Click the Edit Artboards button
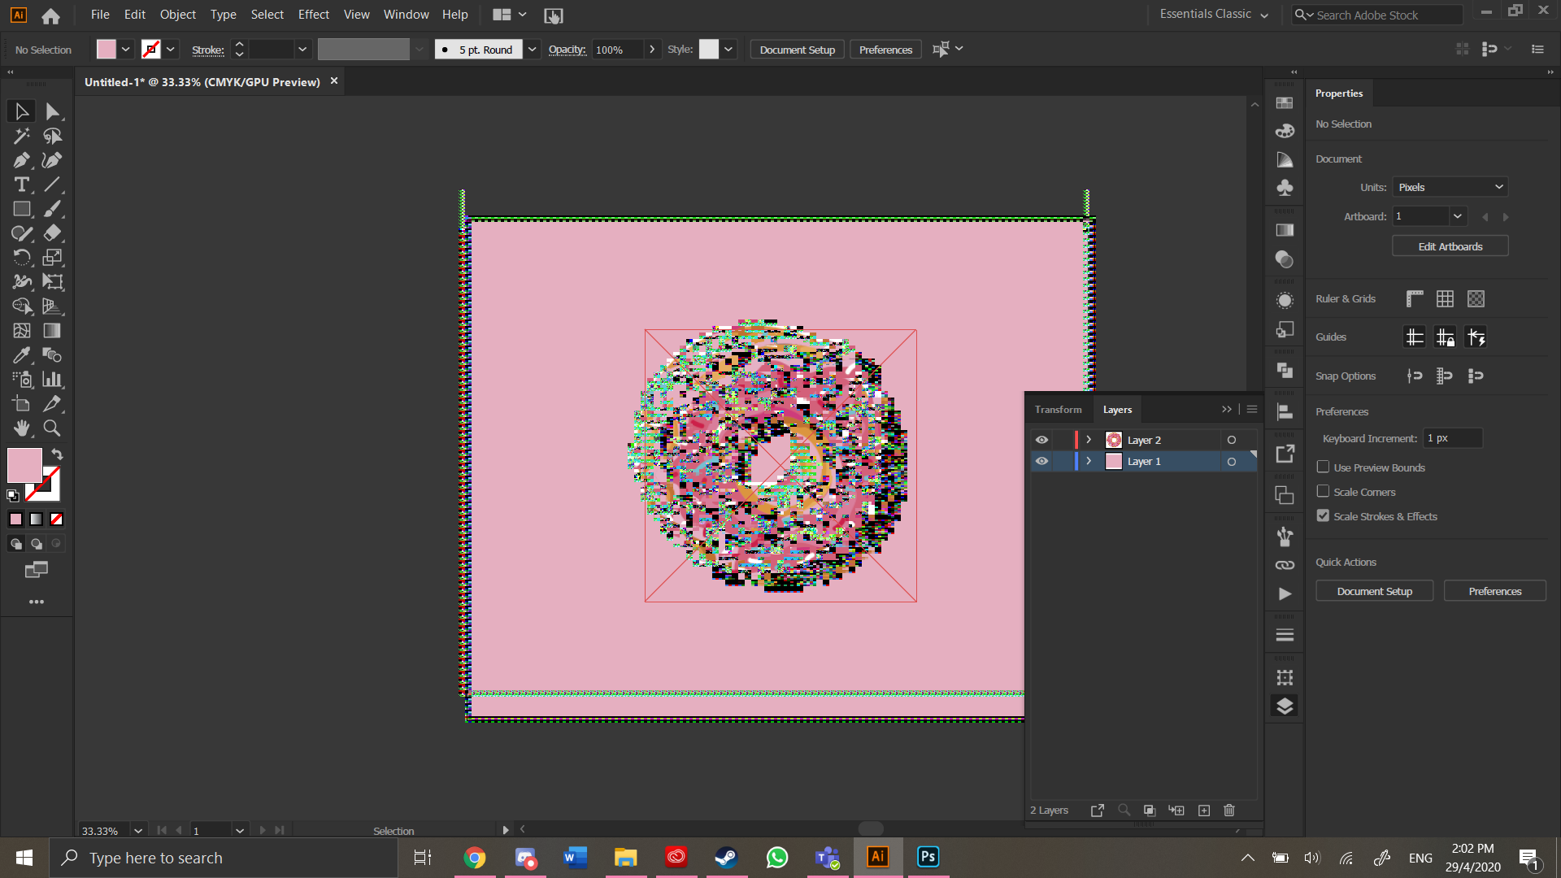The image size is (1561, 878). 1450,246
